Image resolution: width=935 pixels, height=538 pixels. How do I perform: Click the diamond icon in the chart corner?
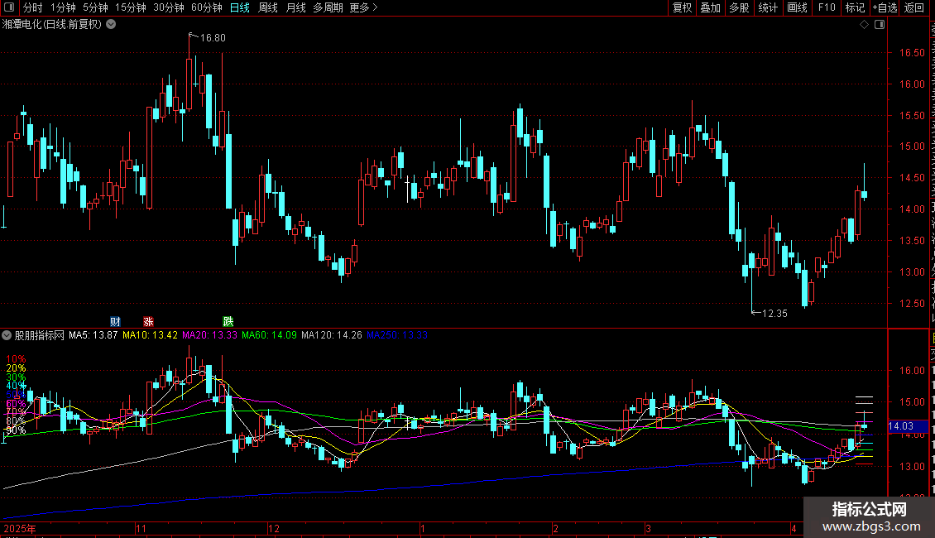(x=864, y=25)
